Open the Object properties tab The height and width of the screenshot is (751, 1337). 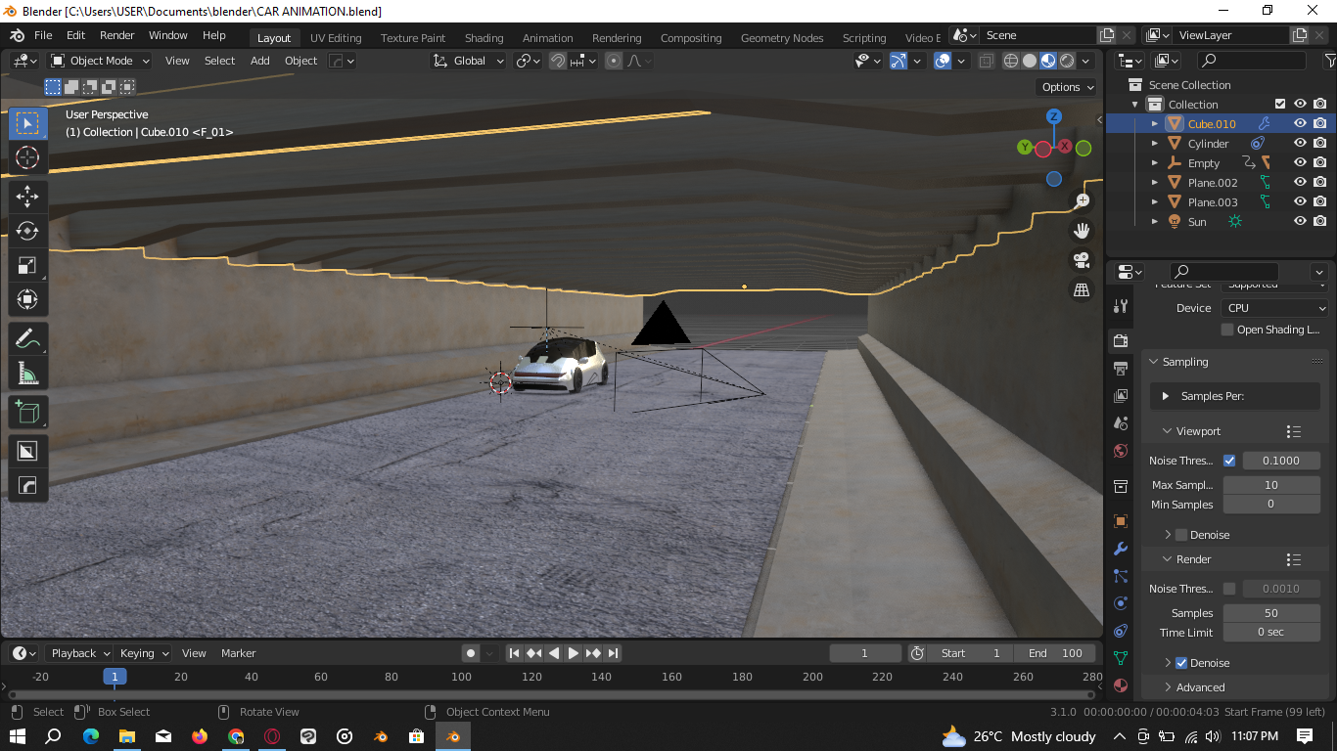coord(1121,521)
